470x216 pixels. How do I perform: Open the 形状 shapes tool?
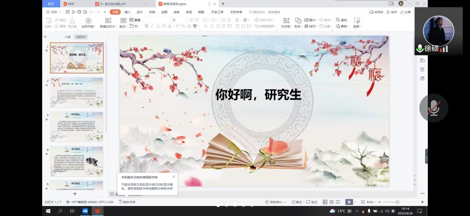[x=298, y=21]
